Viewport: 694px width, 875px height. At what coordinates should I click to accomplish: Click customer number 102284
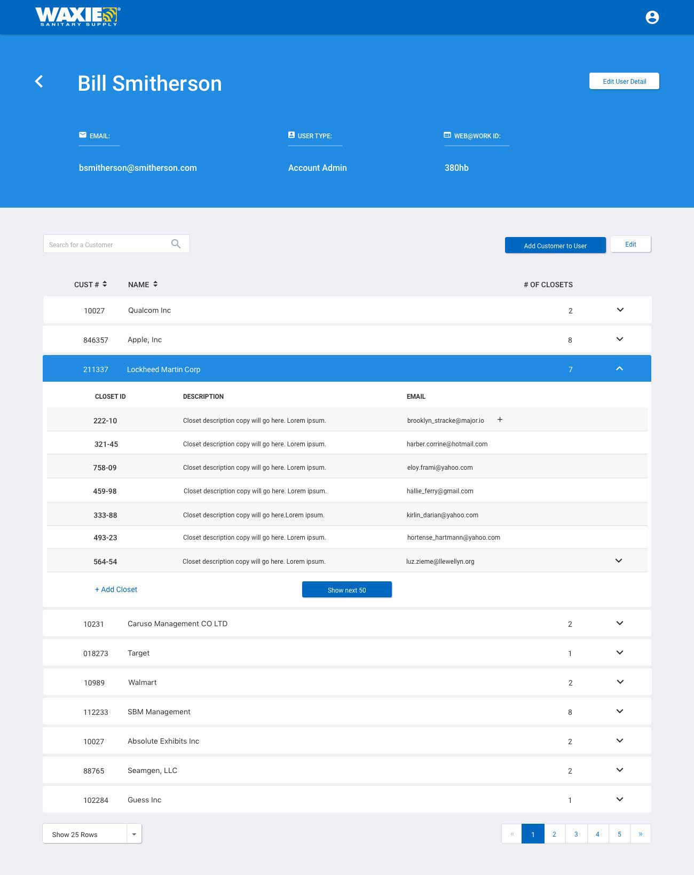(96, 800)
